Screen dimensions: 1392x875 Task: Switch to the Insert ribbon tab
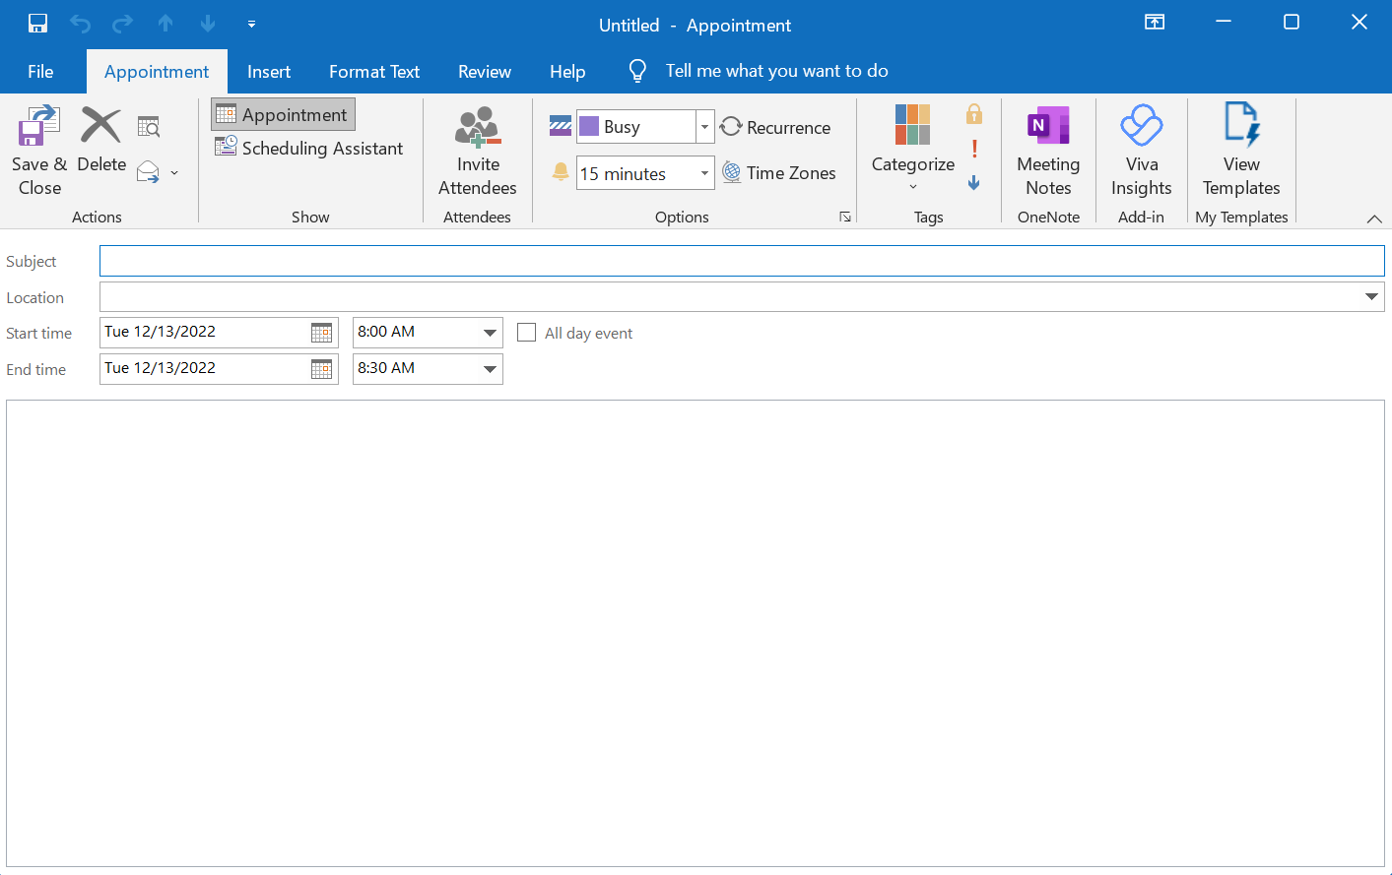click(x=269, y=72)
